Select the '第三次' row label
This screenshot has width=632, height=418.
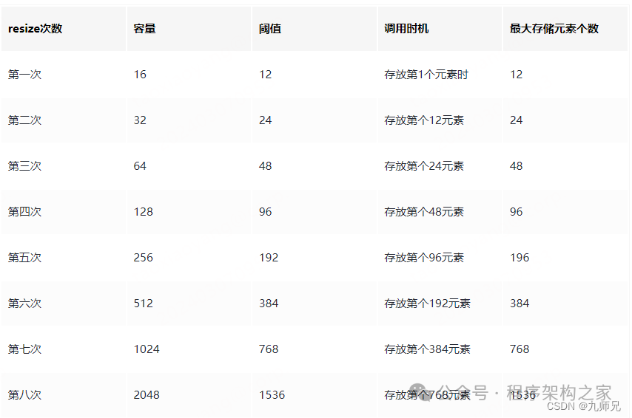(24, 166)
